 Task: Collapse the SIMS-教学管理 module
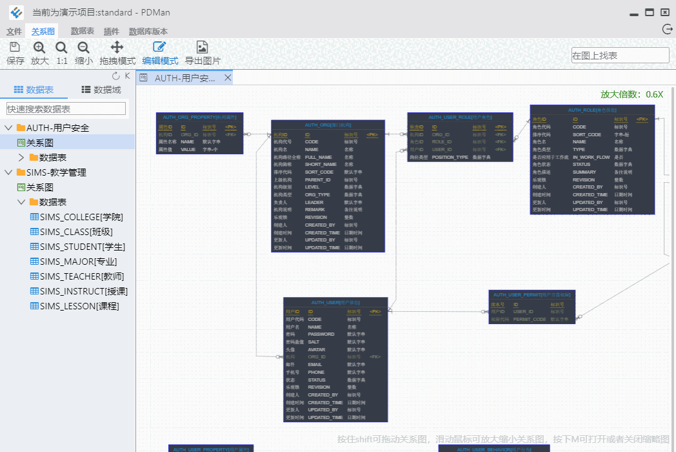[8, 172]
